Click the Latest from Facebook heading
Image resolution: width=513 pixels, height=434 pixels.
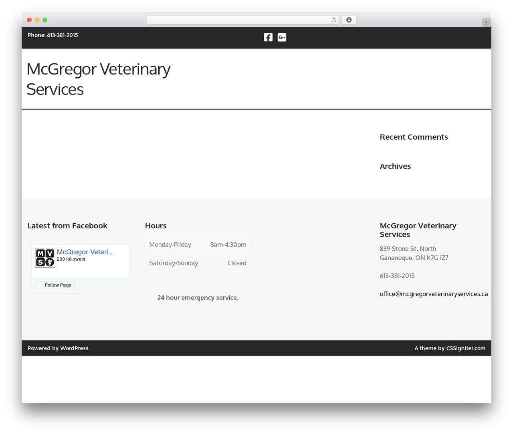tap(67, 226)
